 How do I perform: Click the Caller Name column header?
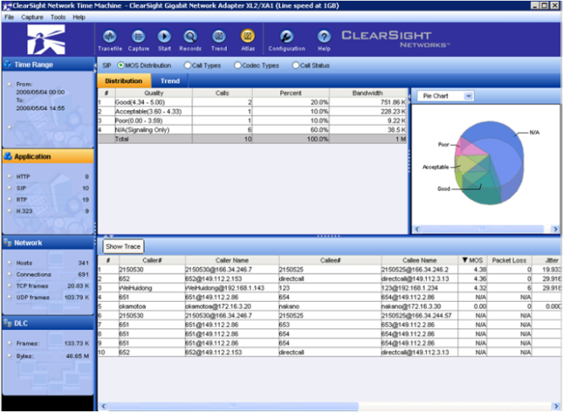232,260
